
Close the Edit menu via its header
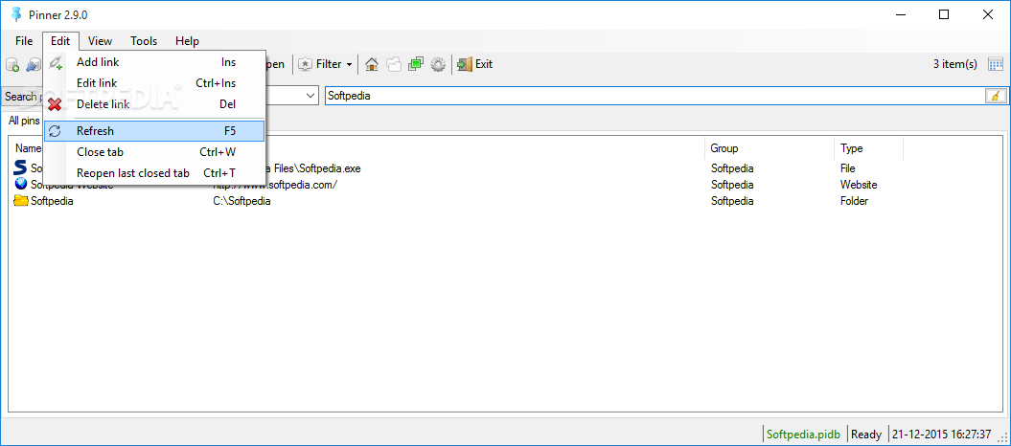(60, 41)
